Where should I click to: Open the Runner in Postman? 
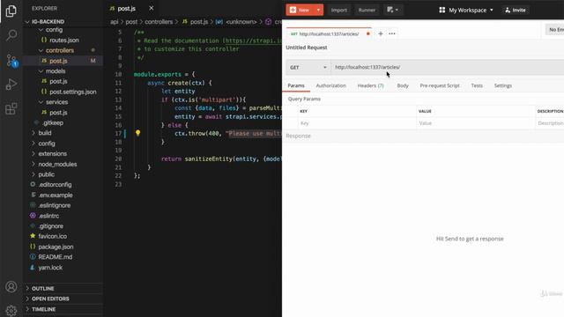pos(367,10)
